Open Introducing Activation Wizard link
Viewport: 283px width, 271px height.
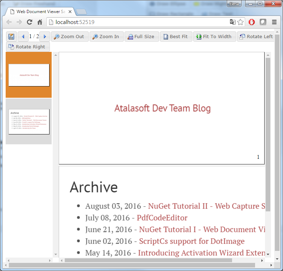coord(201,253)
